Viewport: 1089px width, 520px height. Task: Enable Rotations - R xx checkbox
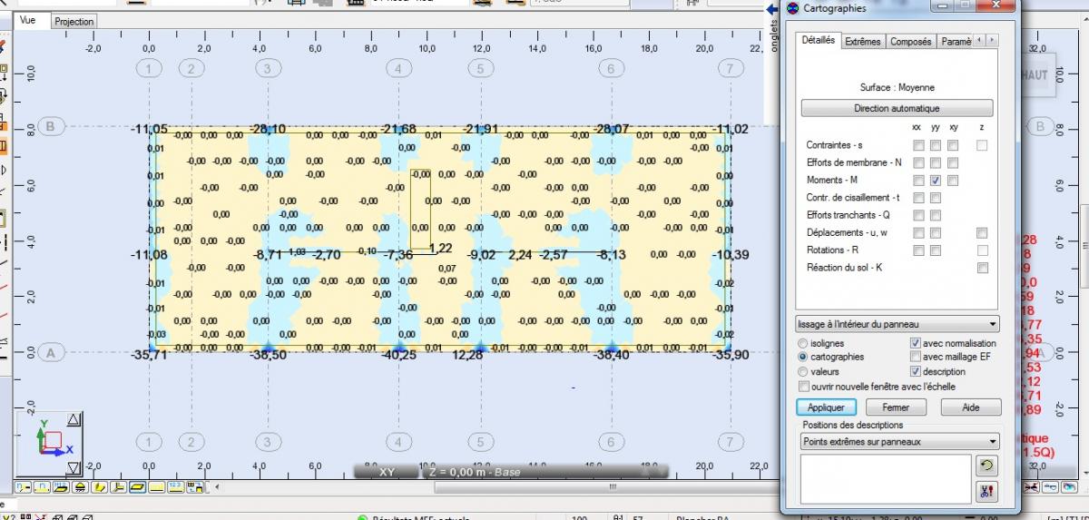pyautogui.click(x=919, y=250)
